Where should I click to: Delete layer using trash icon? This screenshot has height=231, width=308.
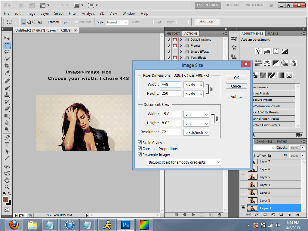(297, 215)
